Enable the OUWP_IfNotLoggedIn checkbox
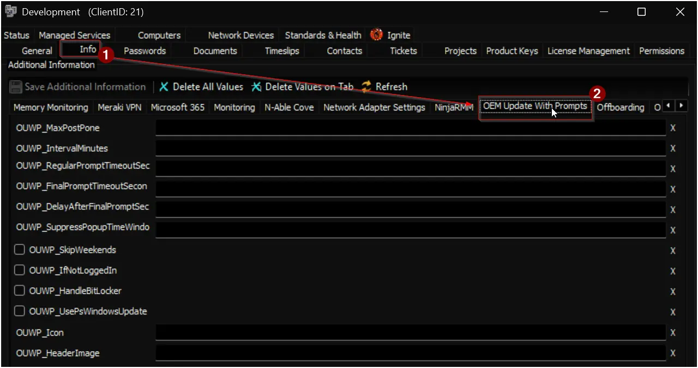The width and height of the screenshot is (698, 368). click(20, 270)
